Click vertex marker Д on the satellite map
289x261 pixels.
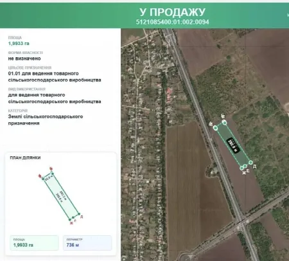250,163
